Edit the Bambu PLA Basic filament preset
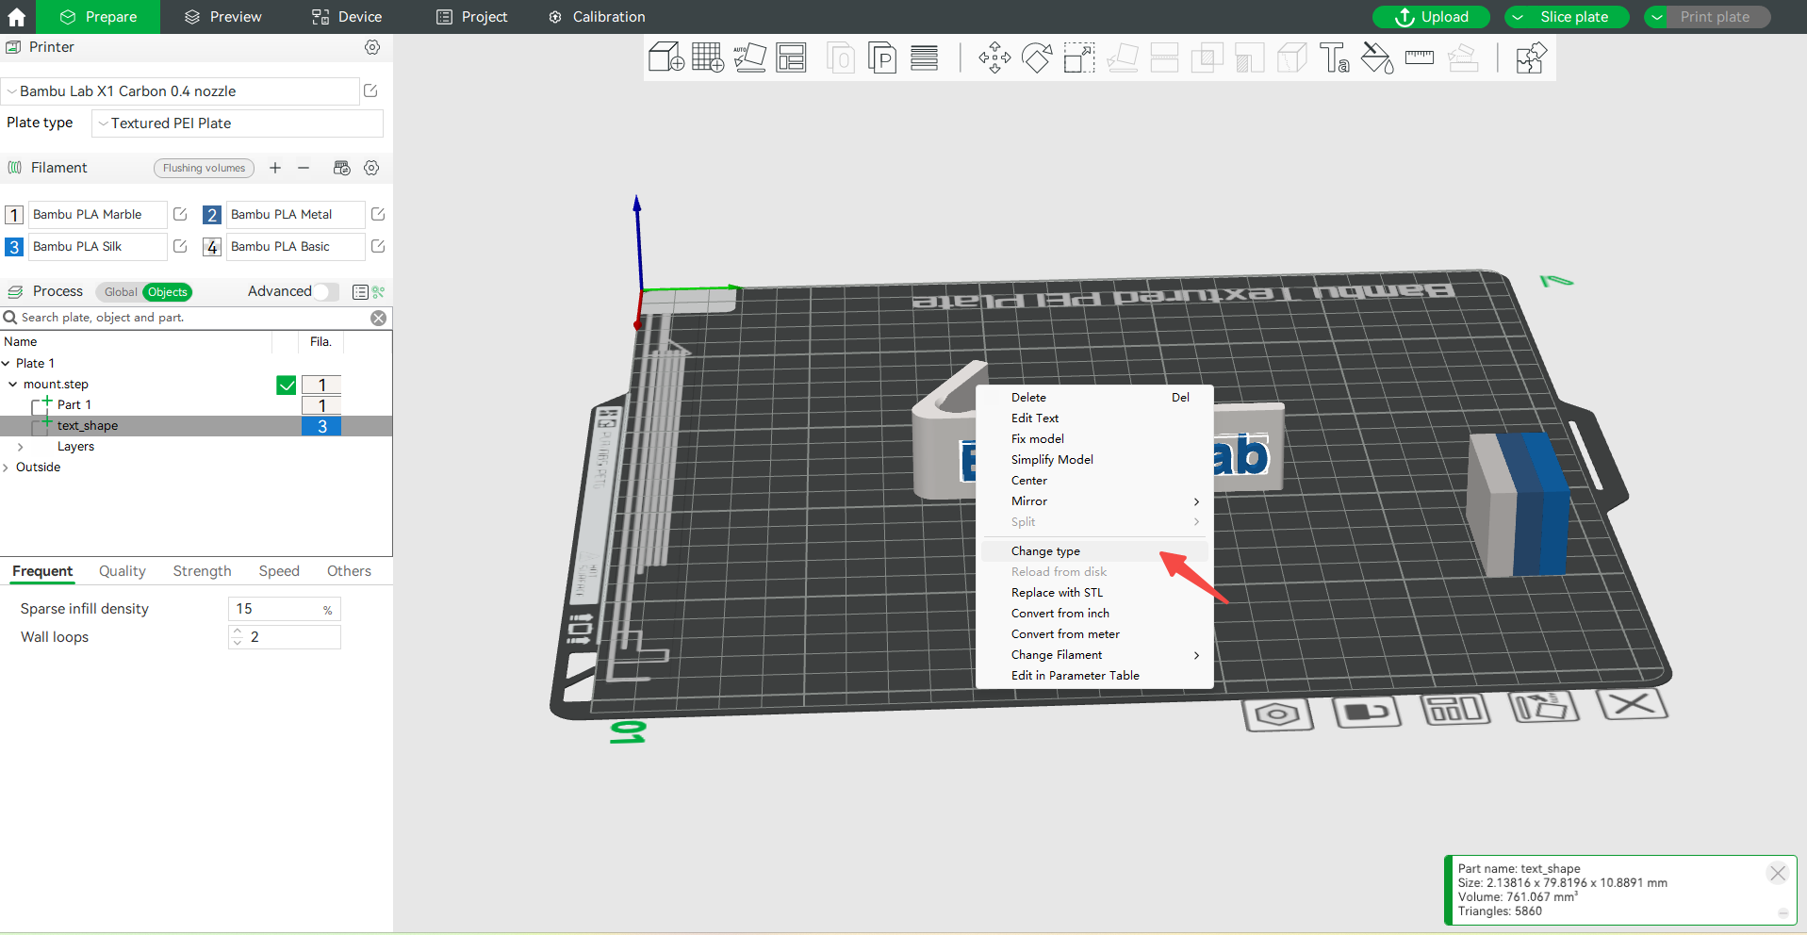The height and width of the screenshot is (935, 1807). (x=378, y=246)
